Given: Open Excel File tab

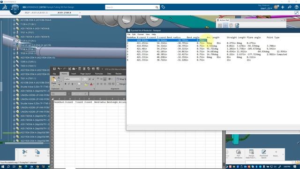Looking at the screenshot, I should [x=54, y=74].
